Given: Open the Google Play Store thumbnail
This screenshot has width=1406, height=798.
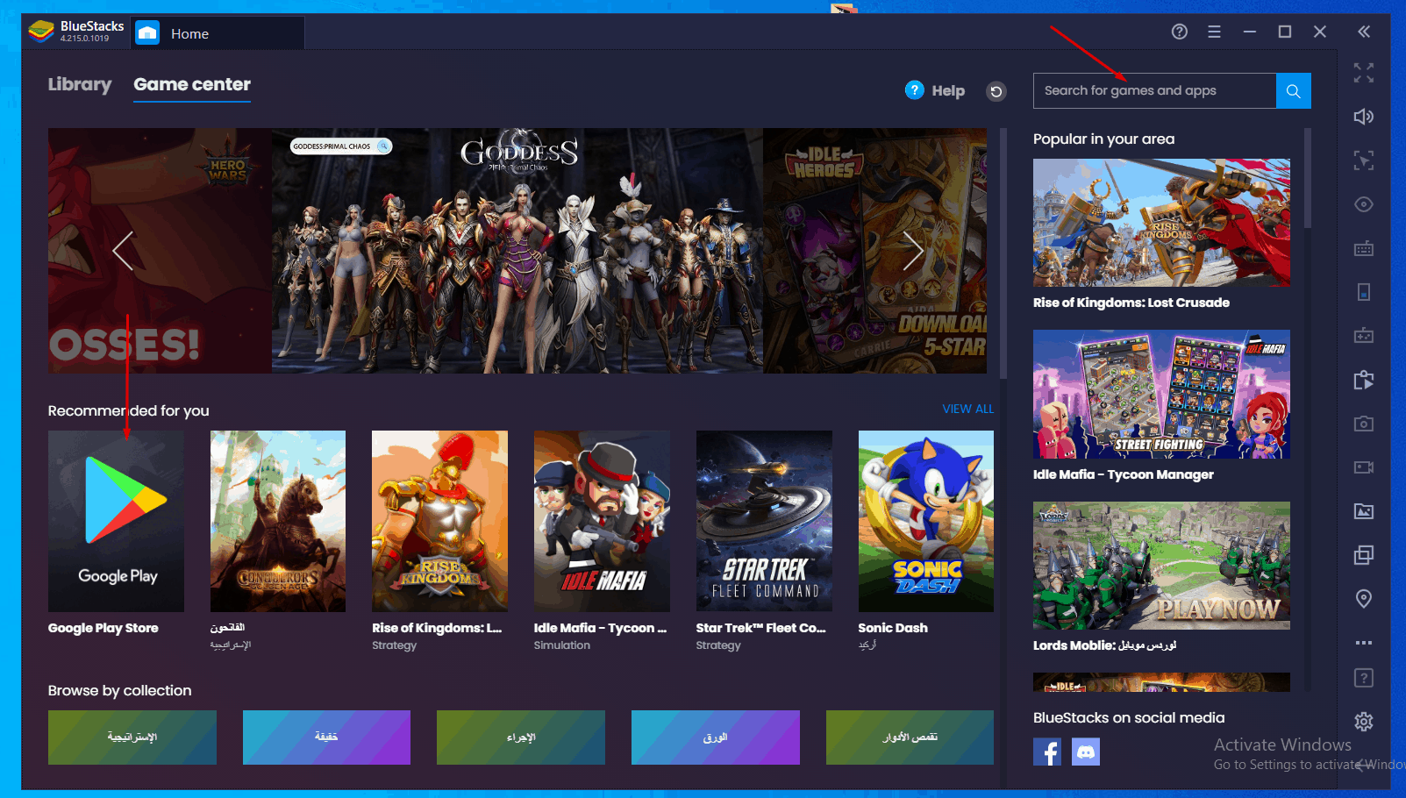Looking at the screenshot, I should (x=116, y=521).
